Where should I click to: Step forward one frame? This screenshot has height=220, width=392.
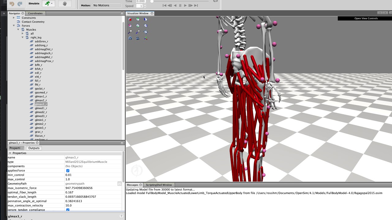[190, 5]
